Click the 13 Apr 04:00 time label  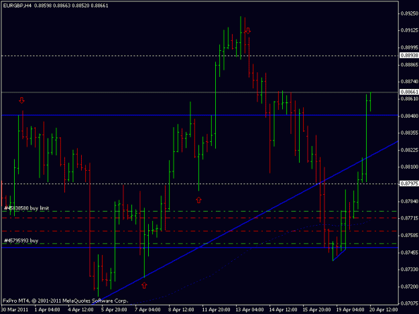(x=249, y=310)
